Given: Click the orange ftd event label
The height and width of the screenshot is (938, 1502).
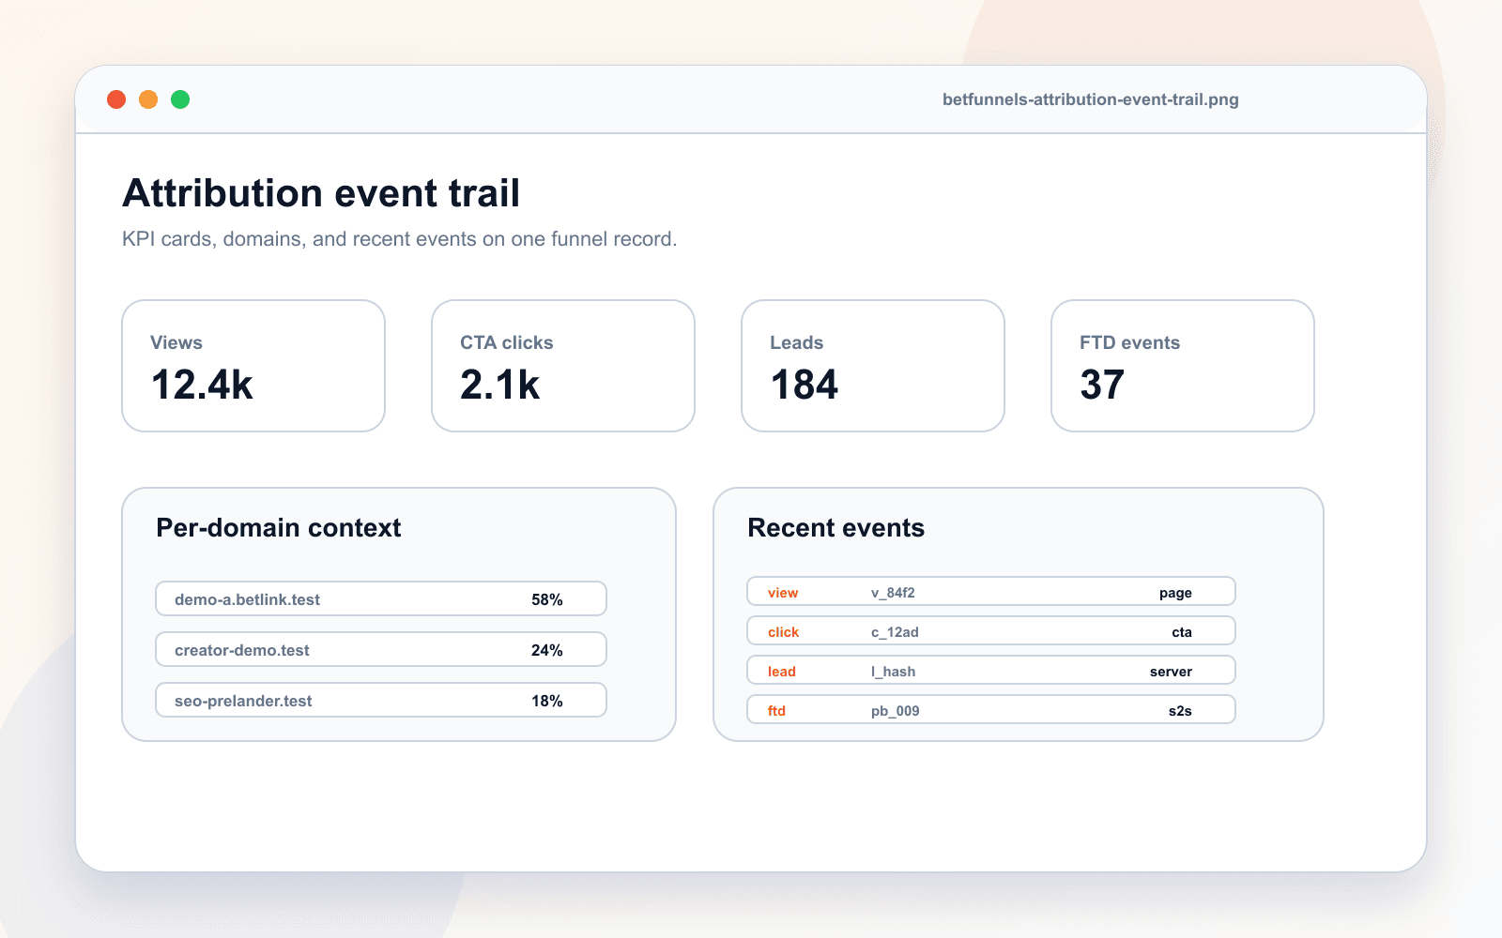Looking at the screenshot, I should 777,711.
